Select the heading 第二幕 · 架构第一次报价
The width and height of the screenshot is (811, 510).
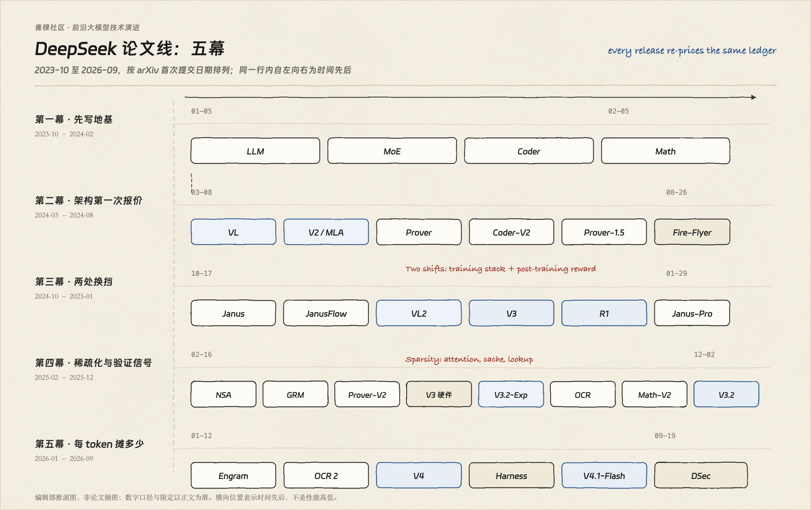[89, 201]
